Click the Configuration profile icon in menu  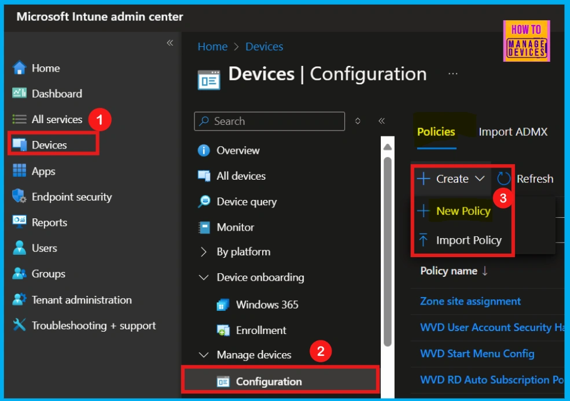(223, 381)
